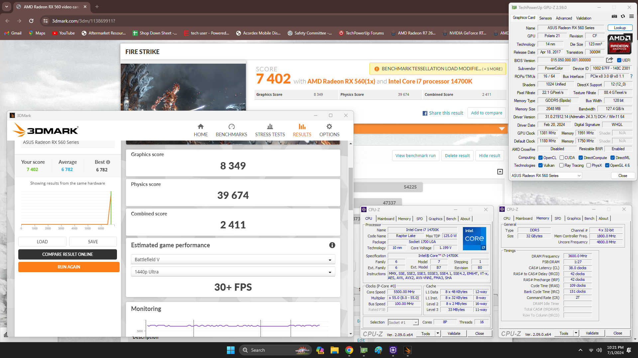
Task: Click the volume icon in system tray
Action: (x=599, y=350)
